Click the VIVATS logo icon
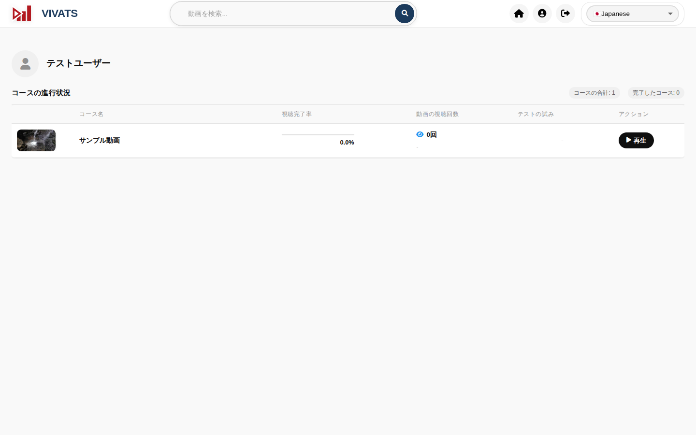 pos(22,14)
